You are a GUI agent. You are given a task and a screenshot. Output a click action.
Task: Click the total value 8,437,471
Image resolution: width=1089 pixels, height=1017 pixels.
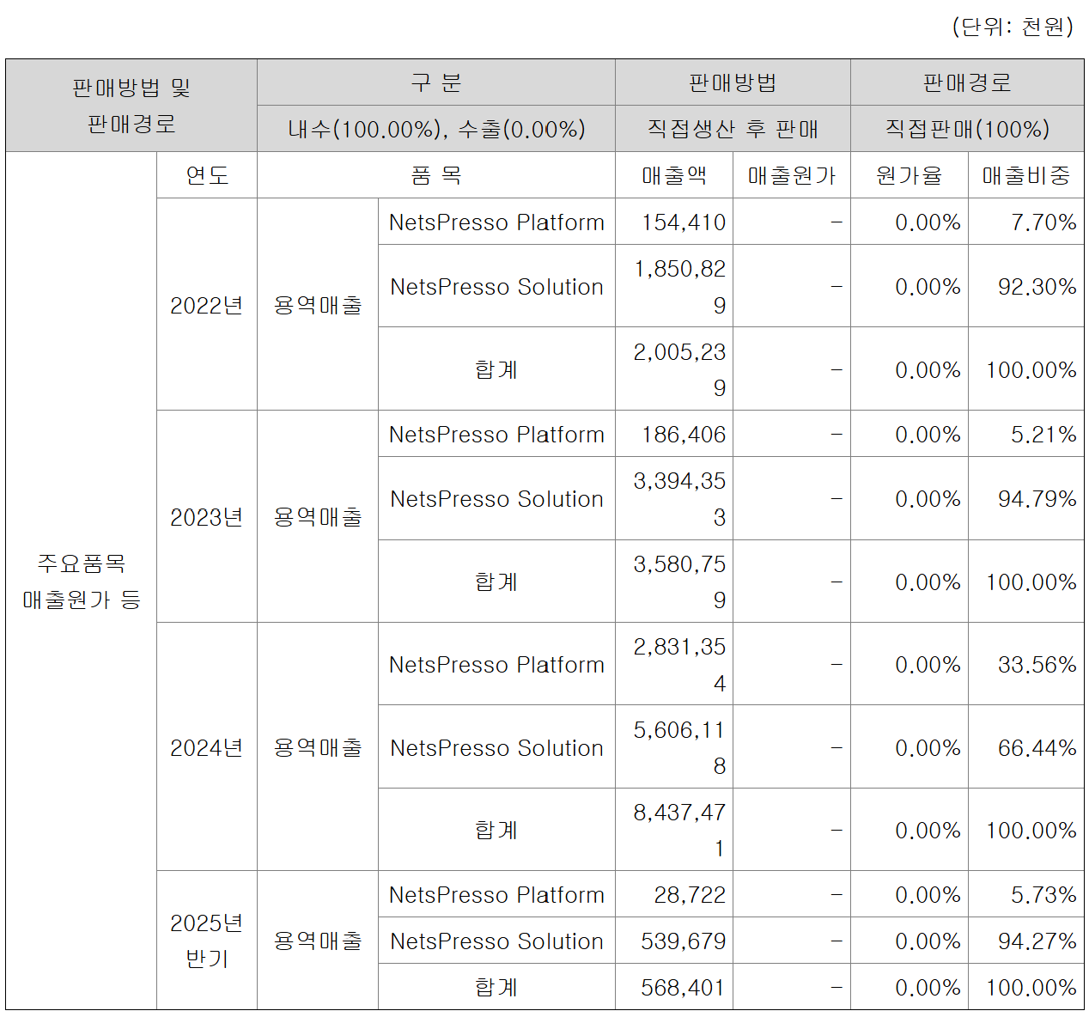674,830
